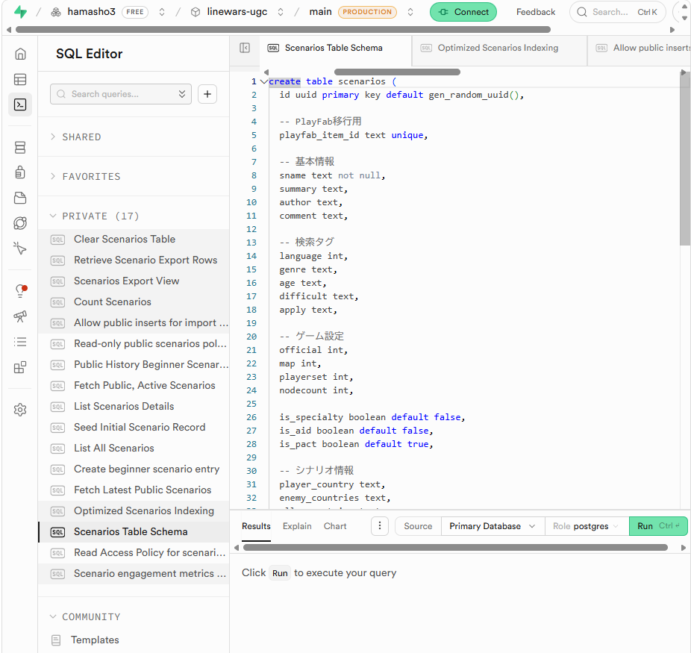
Task: Select the Explain tab
Action: click(297, 526)
